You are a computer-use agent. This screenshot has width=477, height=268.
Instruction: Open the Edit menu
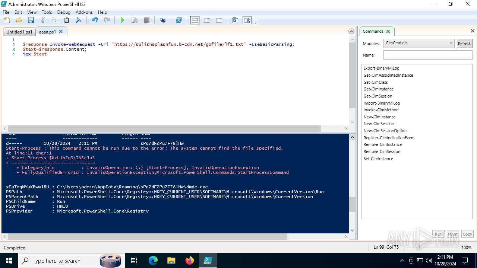click(x=18, y=12)
